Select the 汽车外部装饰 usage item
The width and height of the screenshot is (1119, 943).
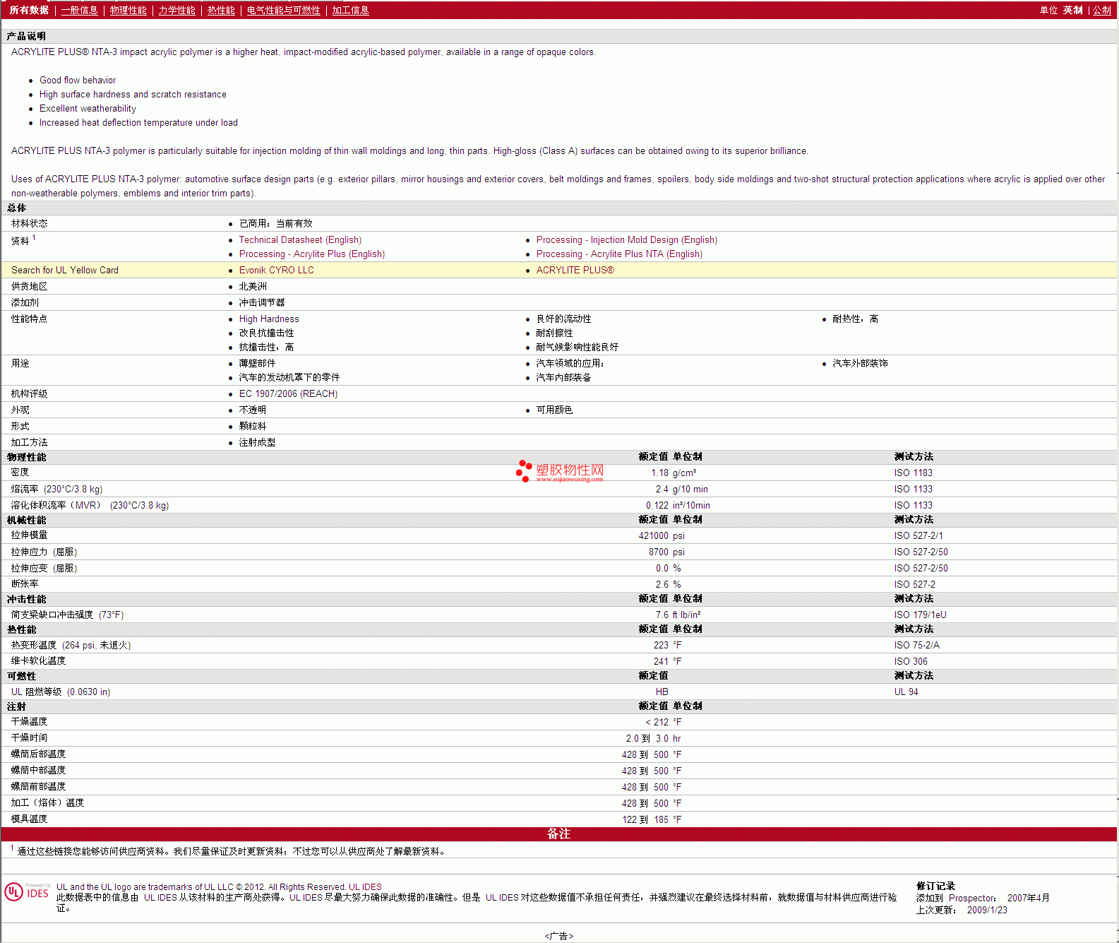pyautogui.click(x=860, y=363)
